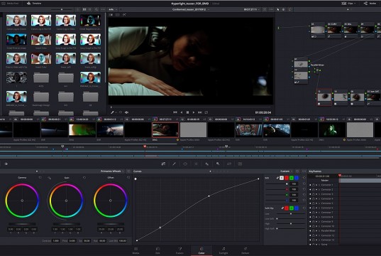Click the palette icon at far left of toolbar

tap(6, 164)
